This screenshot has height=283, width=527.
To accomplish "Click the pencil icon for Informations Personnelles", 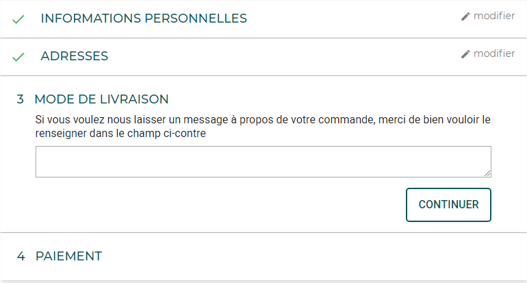I will (465, 16).
